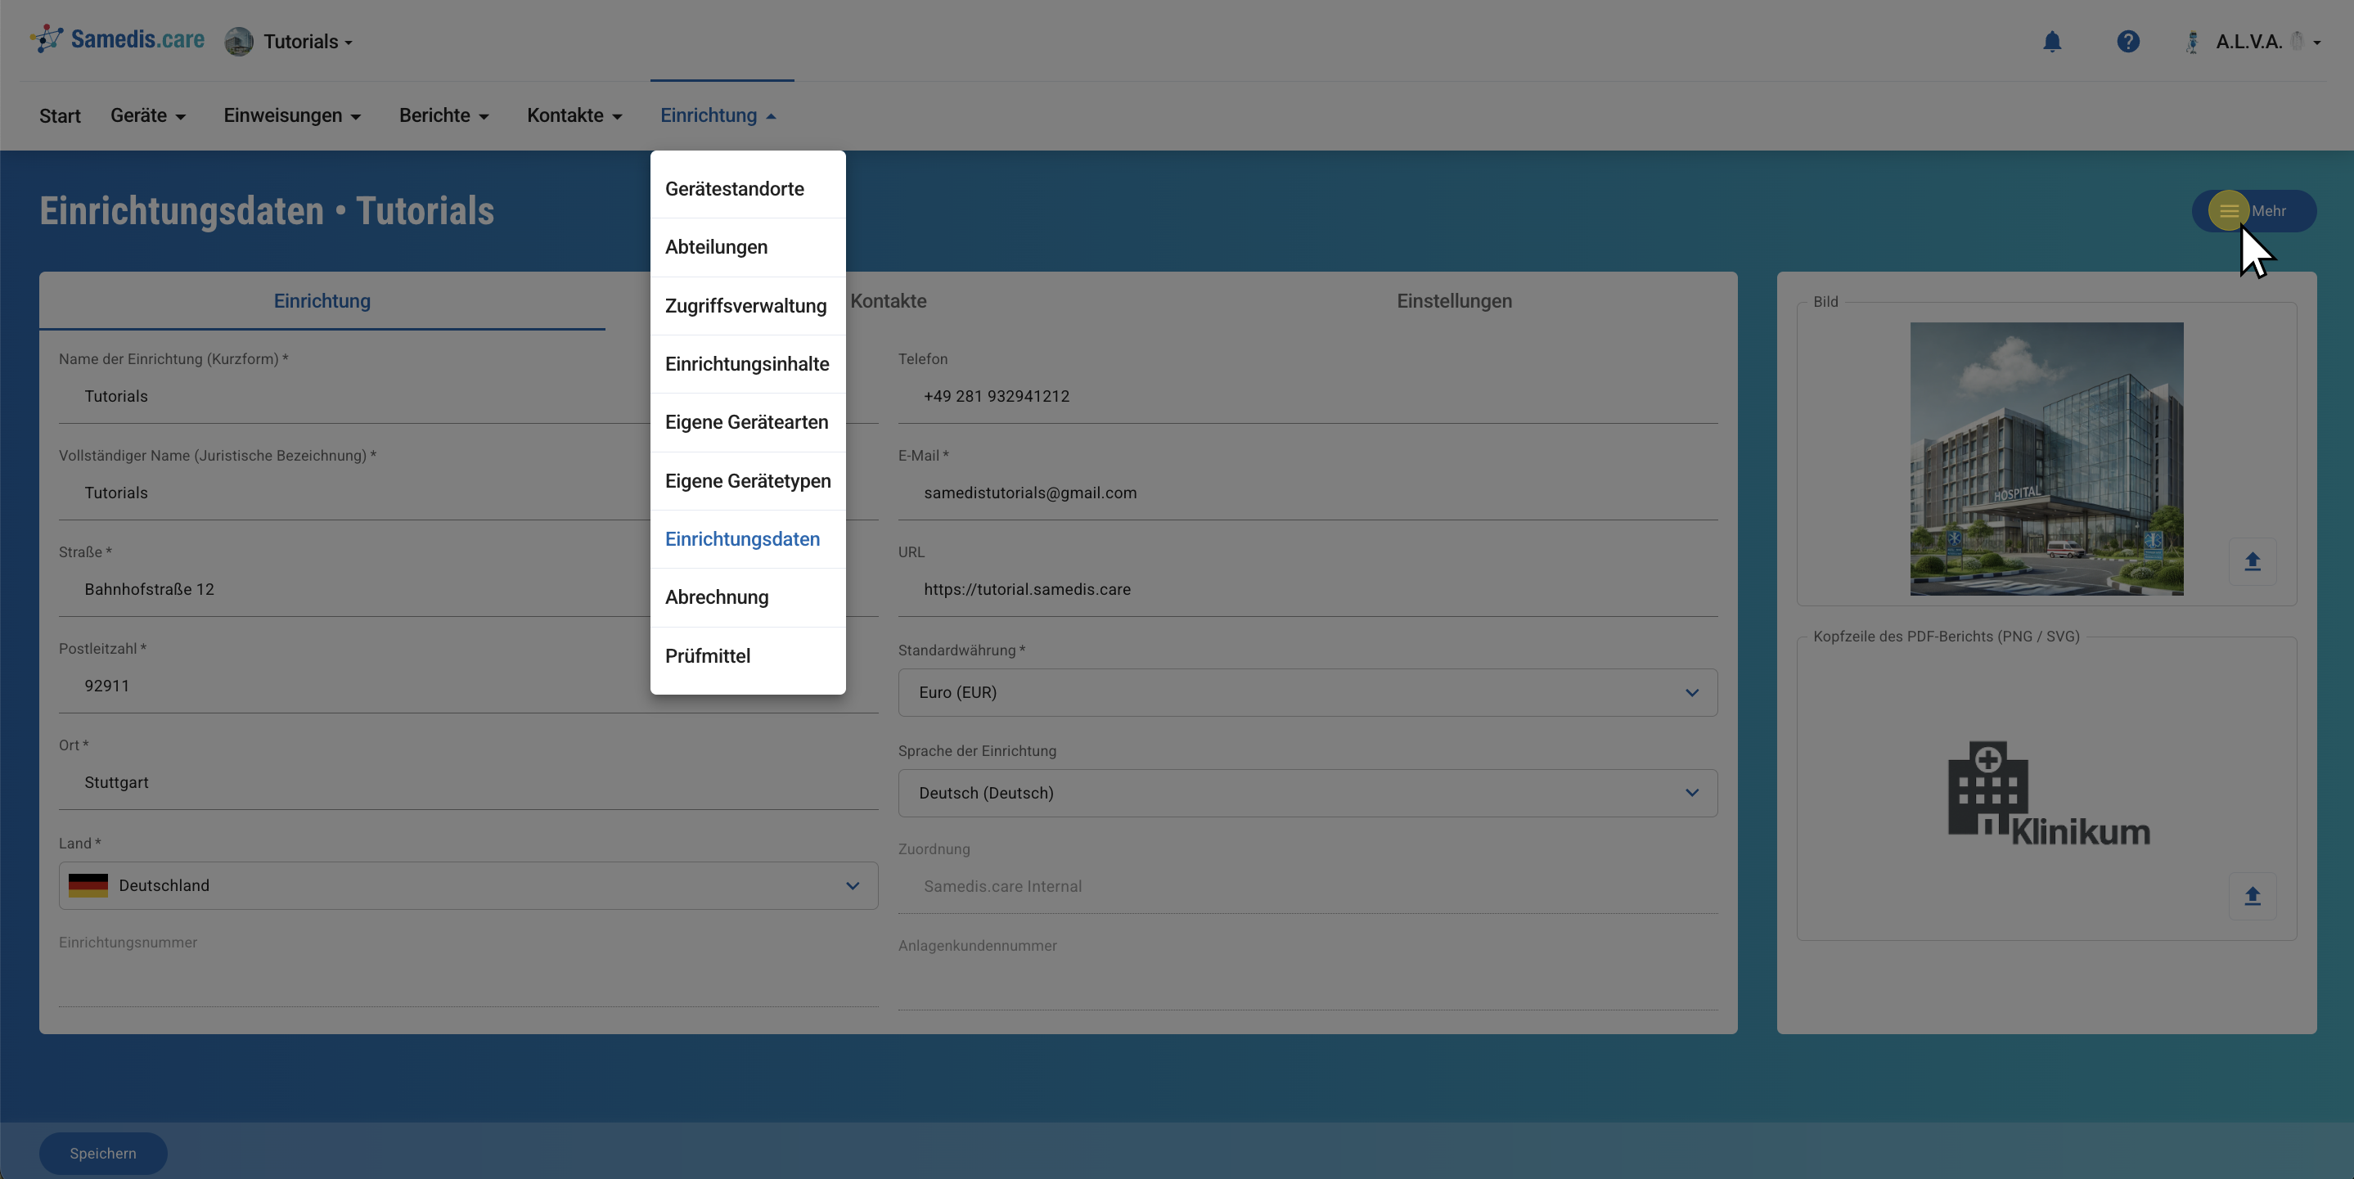
Task: Open Sprache der Einrichtung dropdown
Action: click(1307, 794)
